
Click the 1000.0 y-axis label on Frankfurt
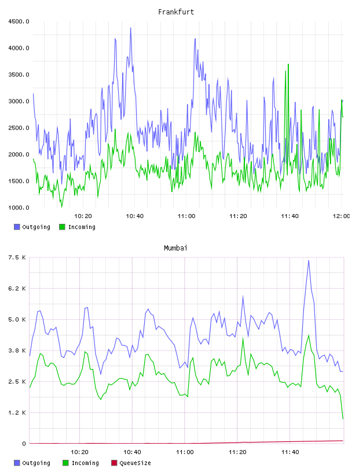pyautogui.click(x=19, y=208)
